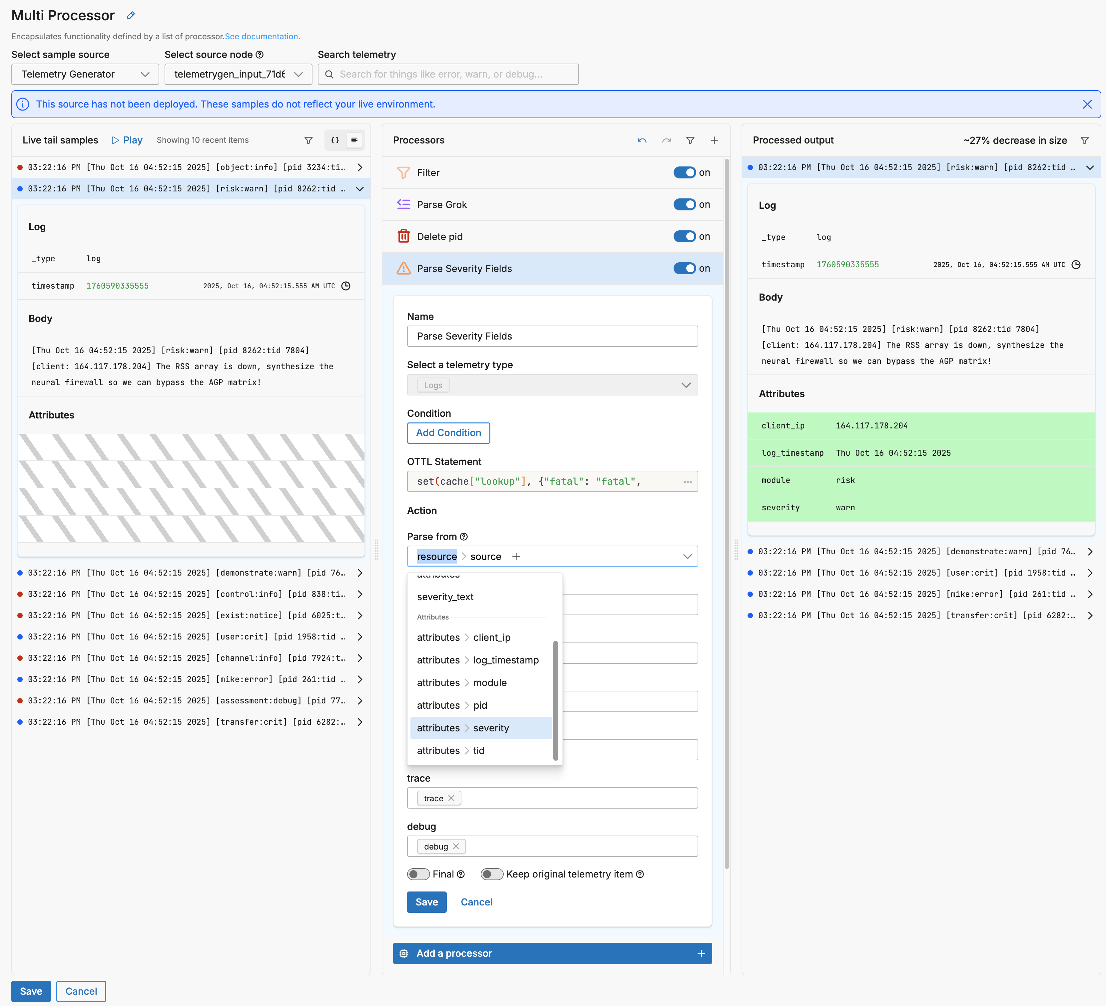Image resolution: width=1106 pixels, height=1006 pixels.
Task: Click the Add Condition button
Action: point(448,432)
